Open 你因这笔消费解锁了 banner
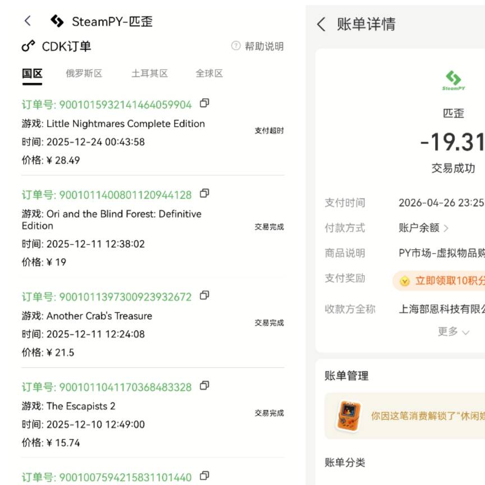 pyautogui.click(x=405, y=416)
